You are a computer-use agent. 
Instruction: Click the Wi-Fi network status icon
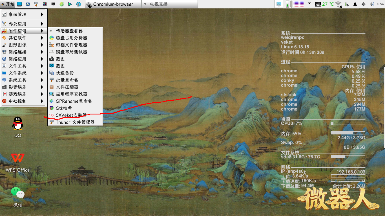[338, 4]
